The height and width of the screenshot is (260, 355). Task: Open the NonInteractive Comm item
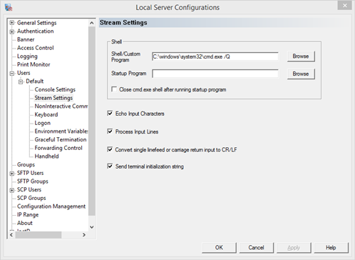[x=61, y=106]
